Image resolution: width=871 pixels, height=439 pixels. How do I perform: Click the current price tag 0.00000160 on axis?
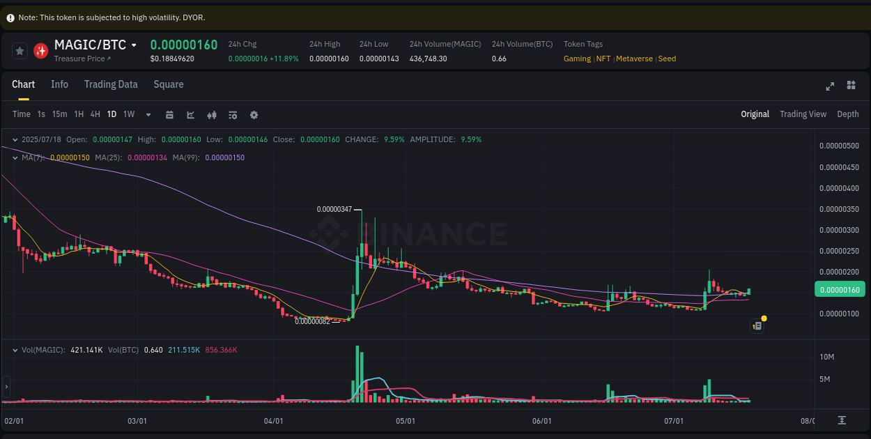click(839, 290)
